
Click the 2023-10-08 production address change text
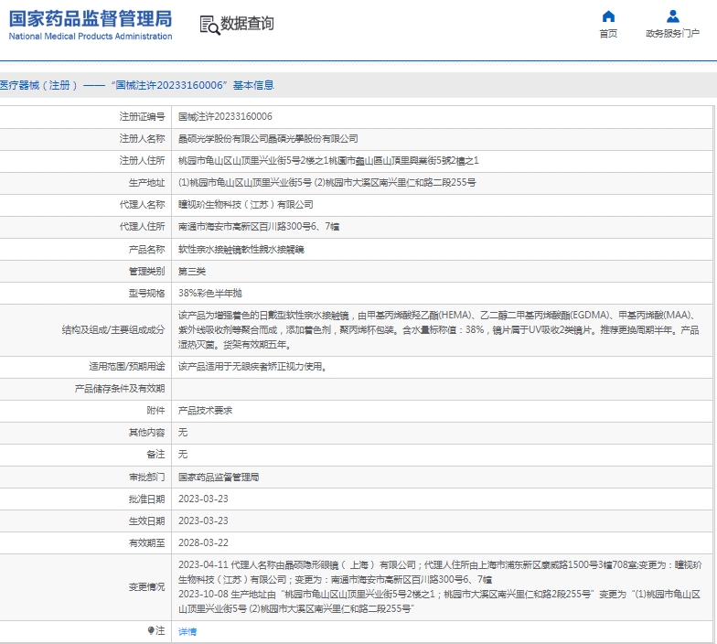point(439,602)
